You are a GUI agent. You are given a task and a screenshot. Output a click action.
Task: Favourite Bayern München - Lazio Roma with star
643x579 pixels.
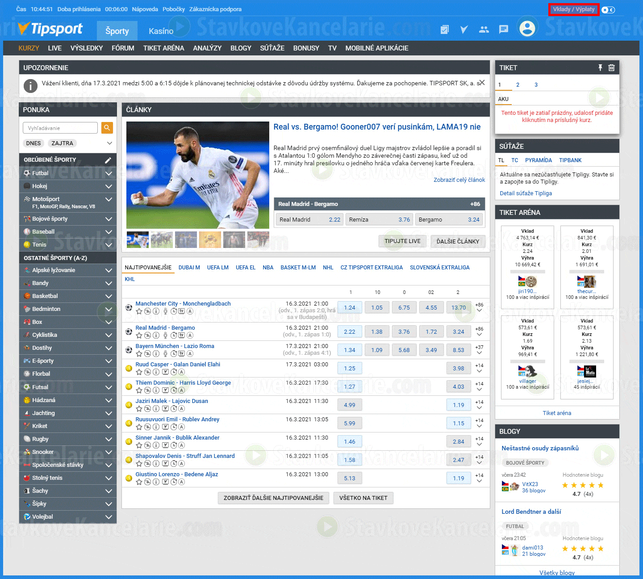point(139,353)
